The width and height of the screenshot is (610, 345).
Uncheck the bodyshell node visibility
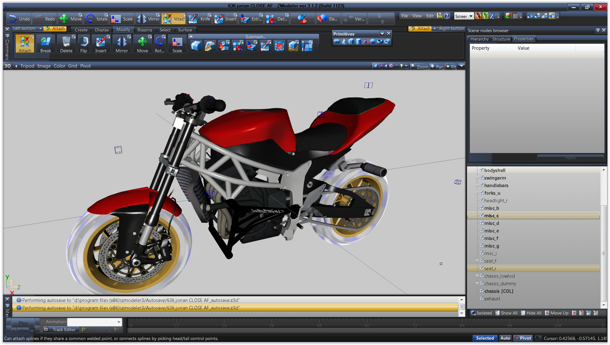pos(482,170)
